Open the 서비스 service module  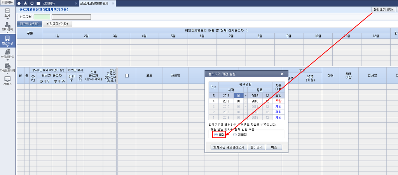(x=7, y=81)
